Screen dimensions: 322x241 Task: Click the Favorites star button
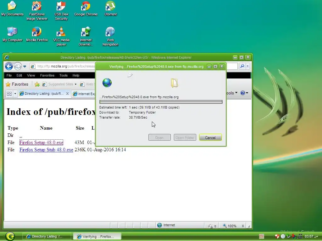point(17,84)
